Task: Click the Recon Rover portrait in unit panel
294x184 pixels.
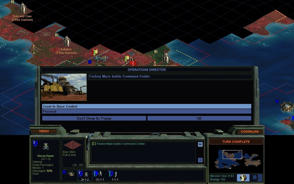Action: (x=46, y=147)
